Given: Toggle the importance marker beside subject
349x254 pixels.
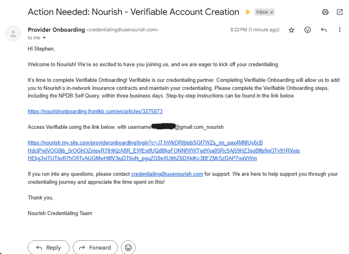Looking at the screenshot, I should (x=247, y=12).
